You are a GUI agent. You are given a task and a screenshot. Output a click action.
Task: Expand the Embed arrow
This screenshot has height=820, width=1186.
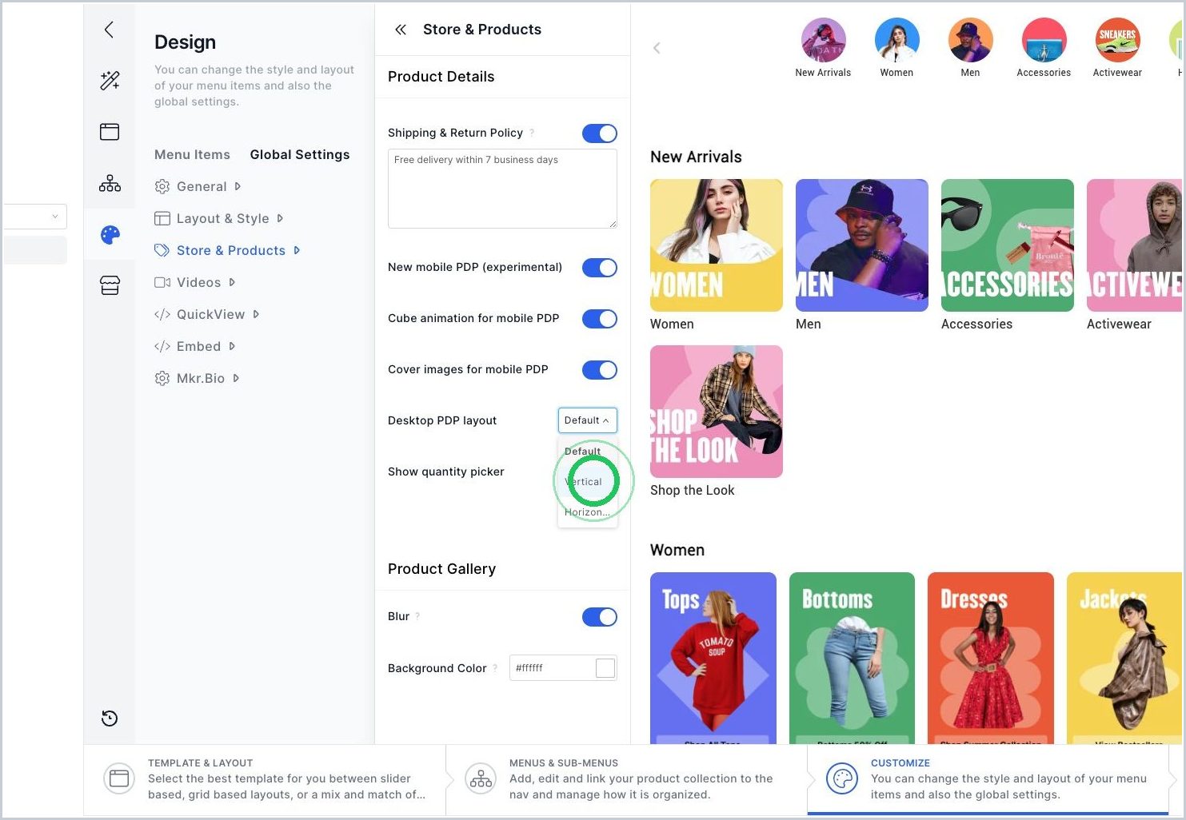232,346
